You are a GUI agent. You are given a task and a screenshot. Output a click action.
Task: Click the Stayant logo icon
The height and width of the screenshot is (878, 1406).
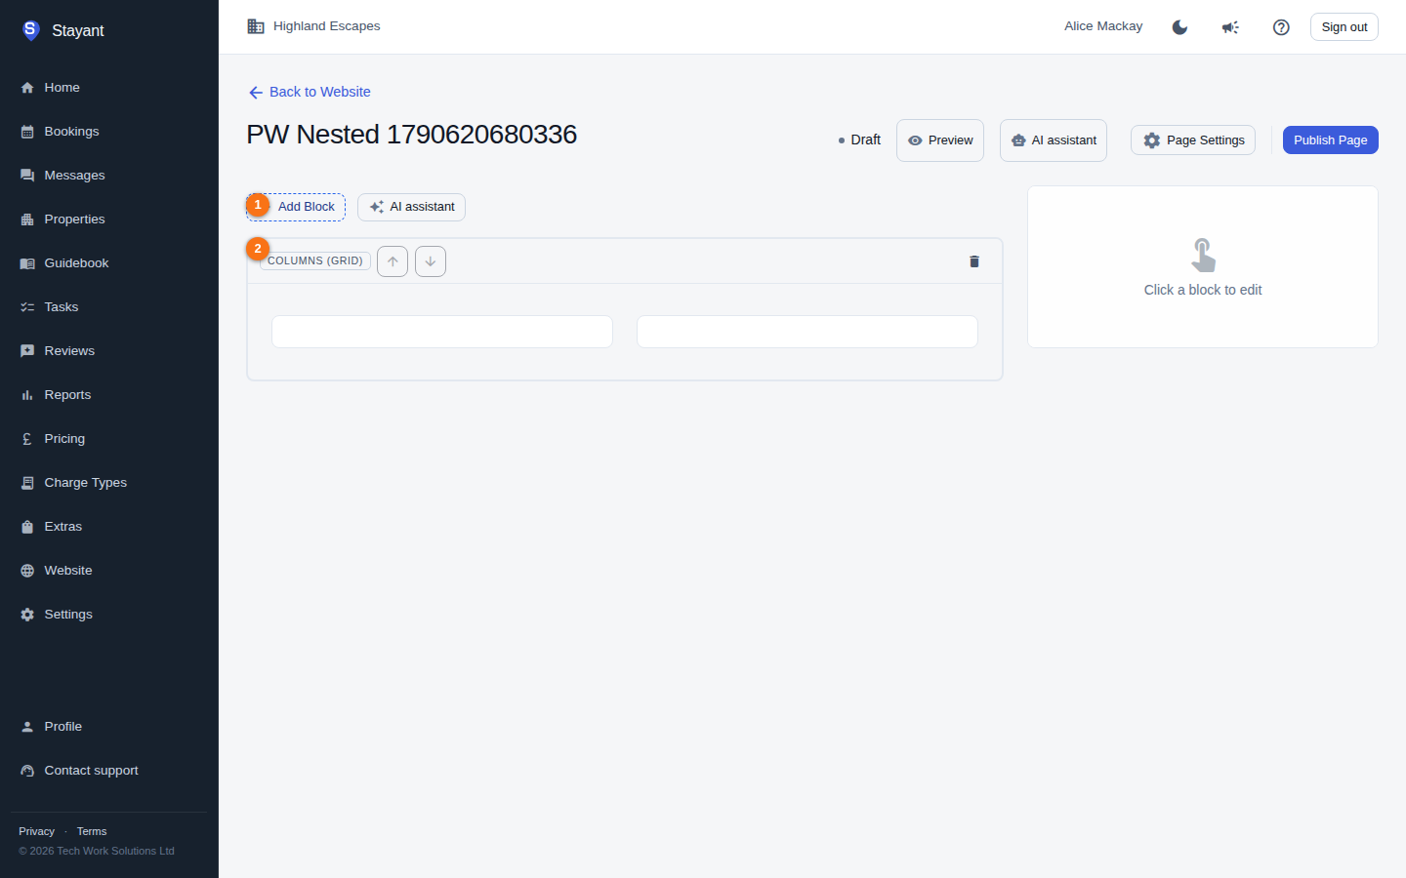pos(30,30)
